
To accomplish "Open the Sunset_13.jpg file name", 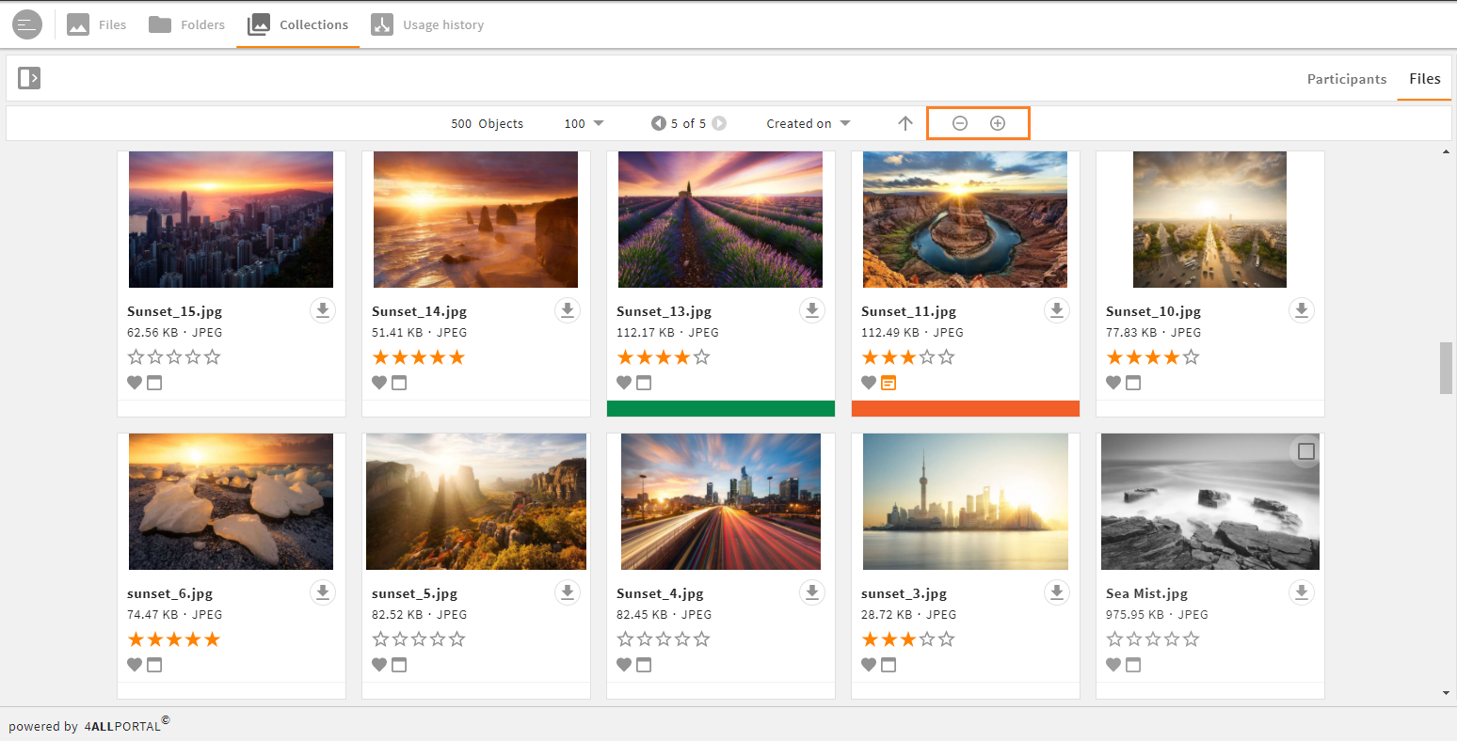I will pos(664,311).
